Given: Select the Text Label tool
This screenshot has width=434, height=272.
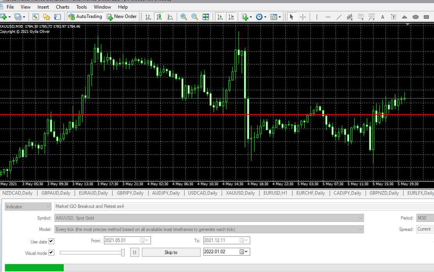Looking at the screenshot, I should coord(394,17).
